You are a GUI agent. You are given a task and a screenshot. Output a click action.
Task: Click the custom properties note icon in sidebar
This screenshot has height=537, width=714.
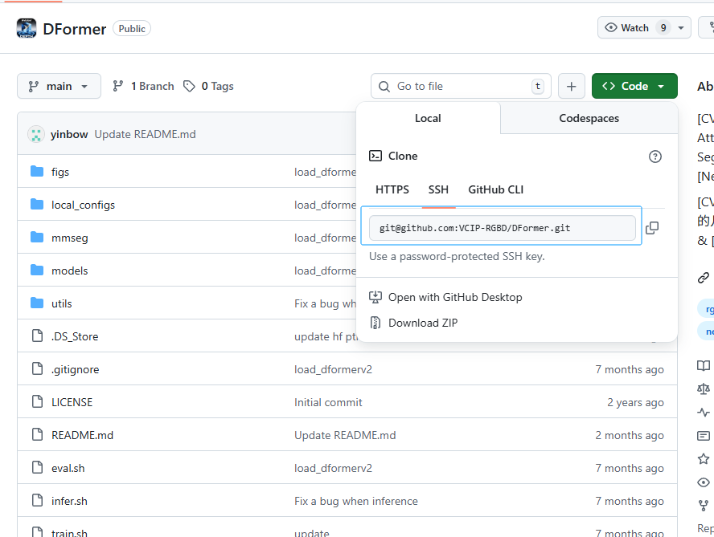pos(704,436)
